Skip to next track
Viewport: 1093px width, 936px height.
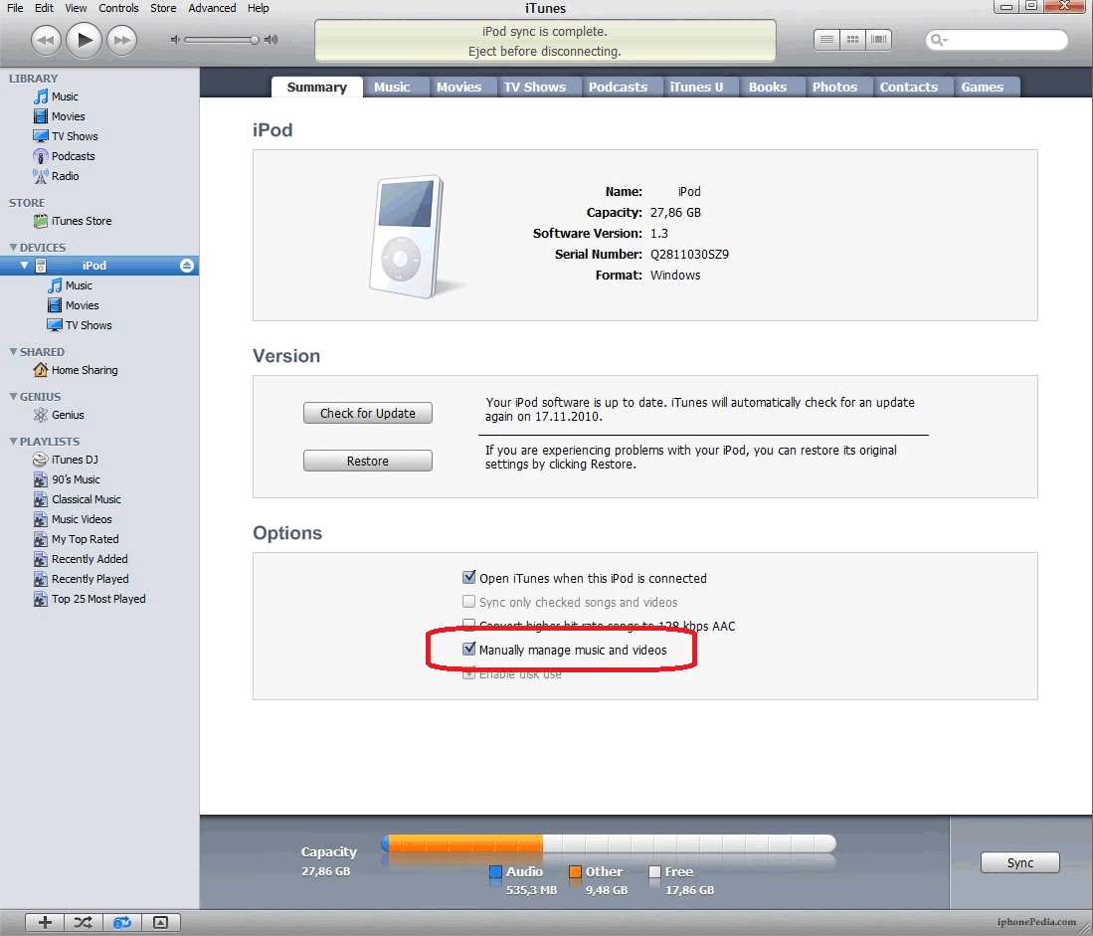pos(121,40)
